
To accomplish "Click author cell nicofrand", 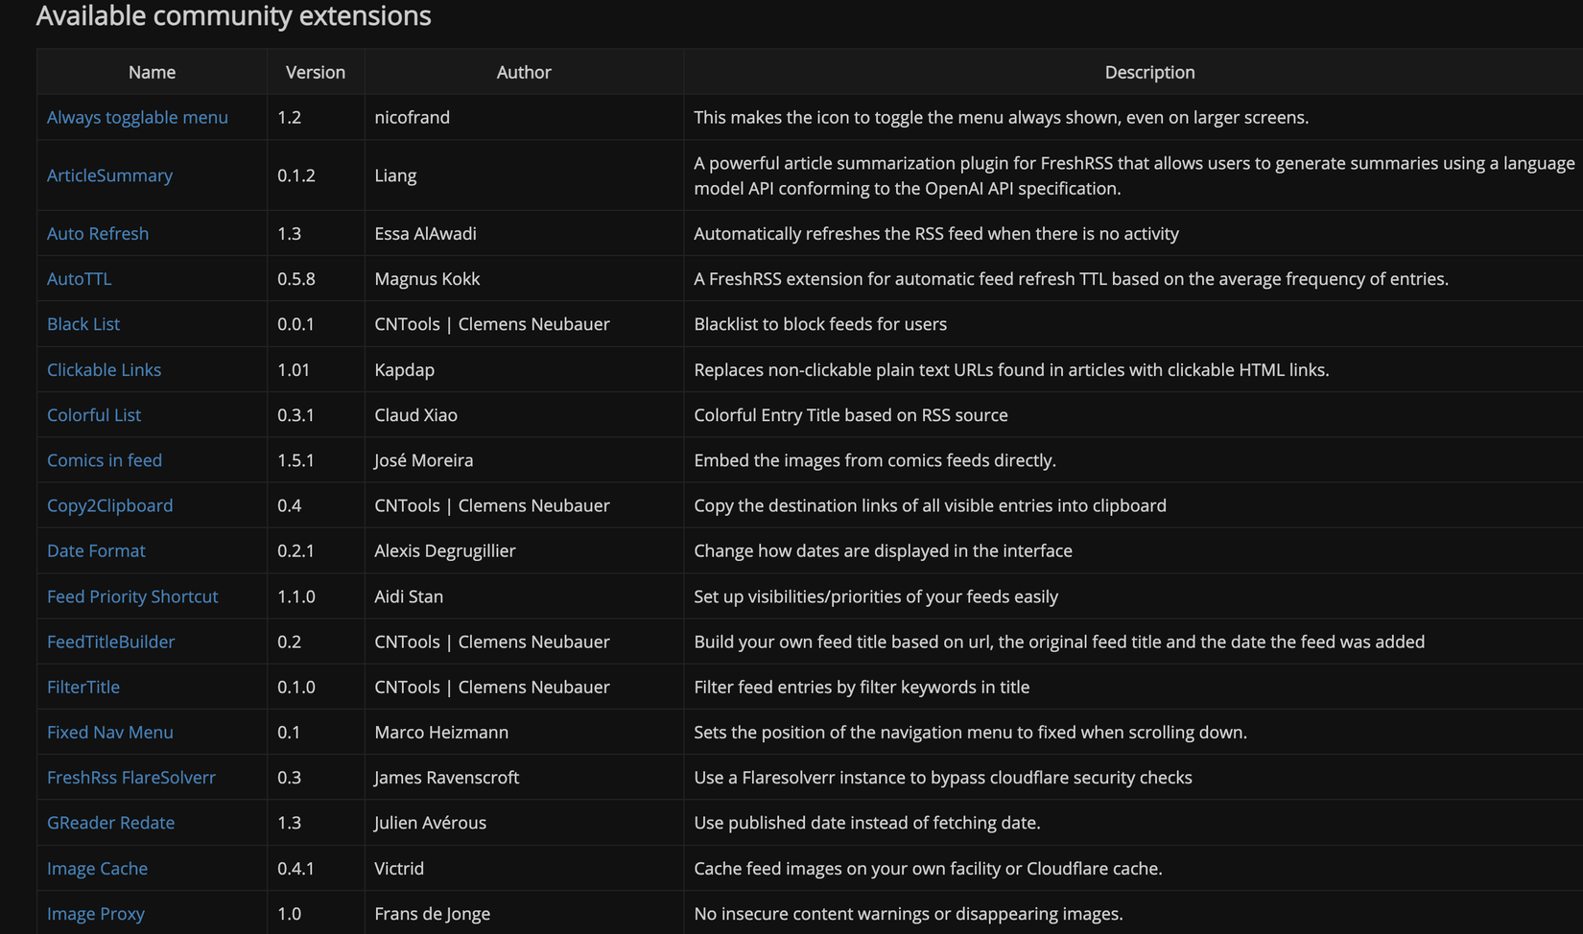I will click(412, 117).
